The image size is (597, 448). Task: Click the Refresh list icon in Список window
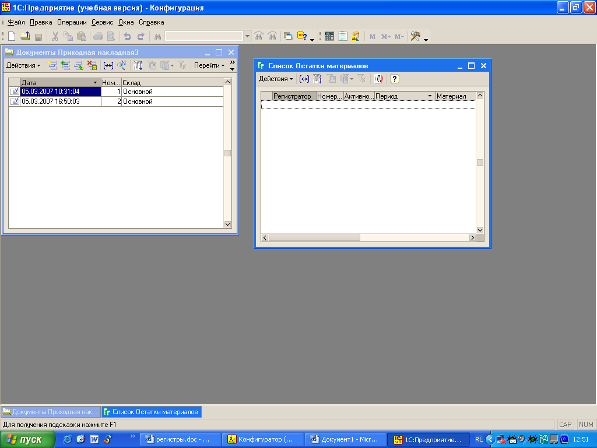click(379, 79)
